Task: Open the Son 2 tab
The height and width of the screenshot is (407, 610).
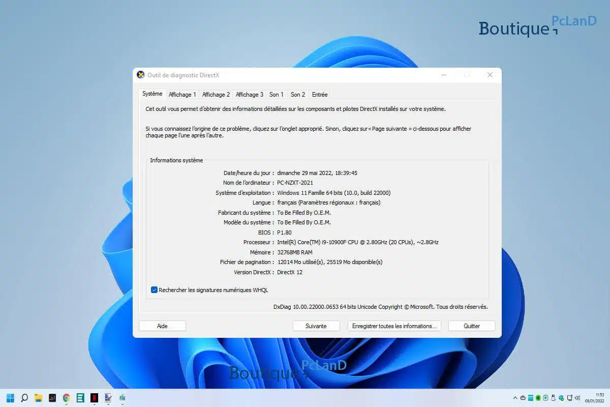Action: pyautogui.click(x=298, y=95)
